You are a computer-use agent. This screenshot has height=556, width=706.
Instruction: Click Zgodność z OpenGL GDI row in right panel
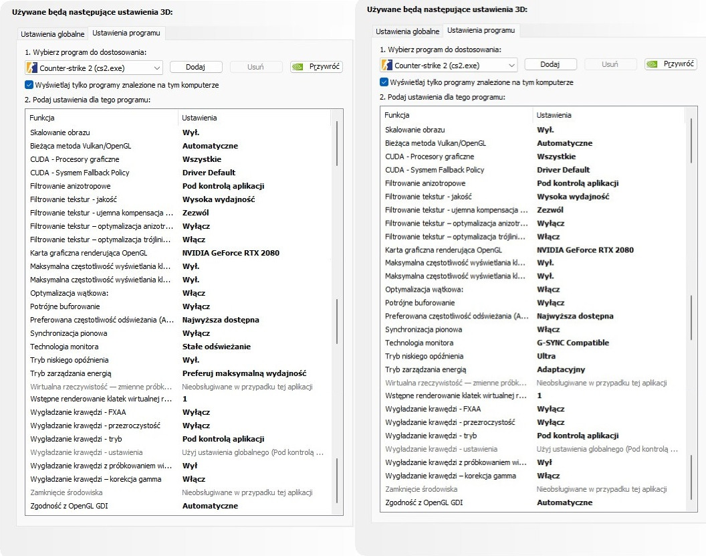(534, 502)
